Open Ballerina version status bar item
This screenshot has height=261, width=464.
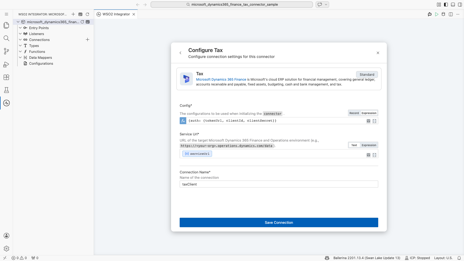[367, 258]
